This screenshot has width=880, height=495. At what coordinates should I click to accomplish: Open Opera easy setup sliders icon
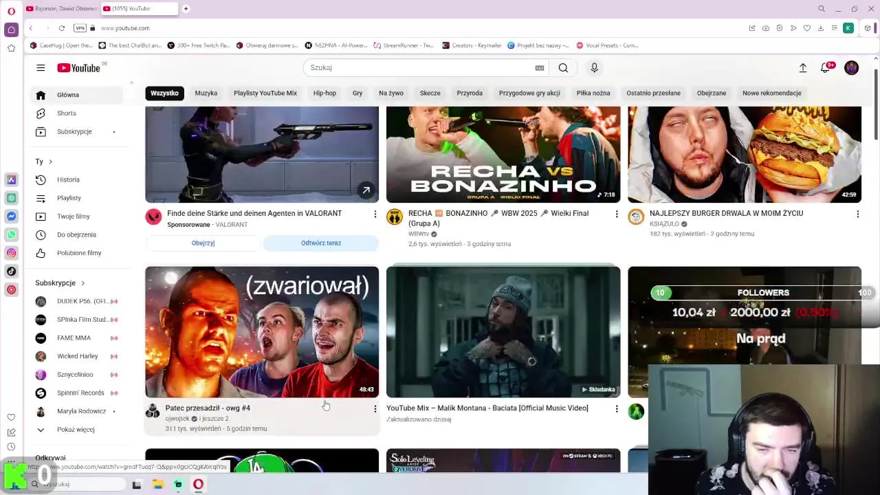835,28
